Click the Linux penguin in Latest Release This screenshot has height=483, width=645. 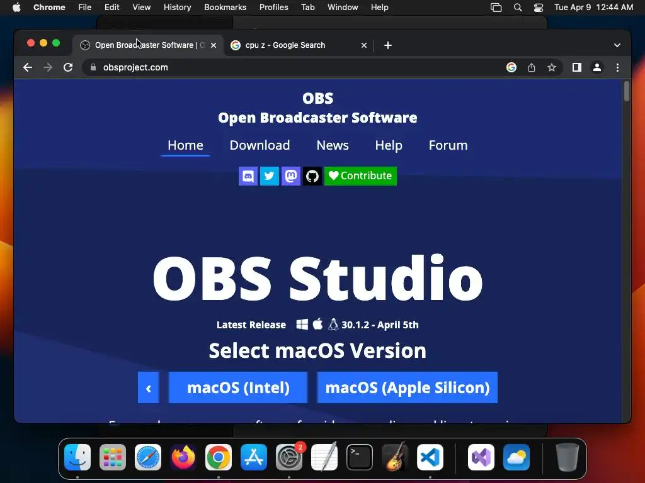pyautogui.click(x=333, y=325)
